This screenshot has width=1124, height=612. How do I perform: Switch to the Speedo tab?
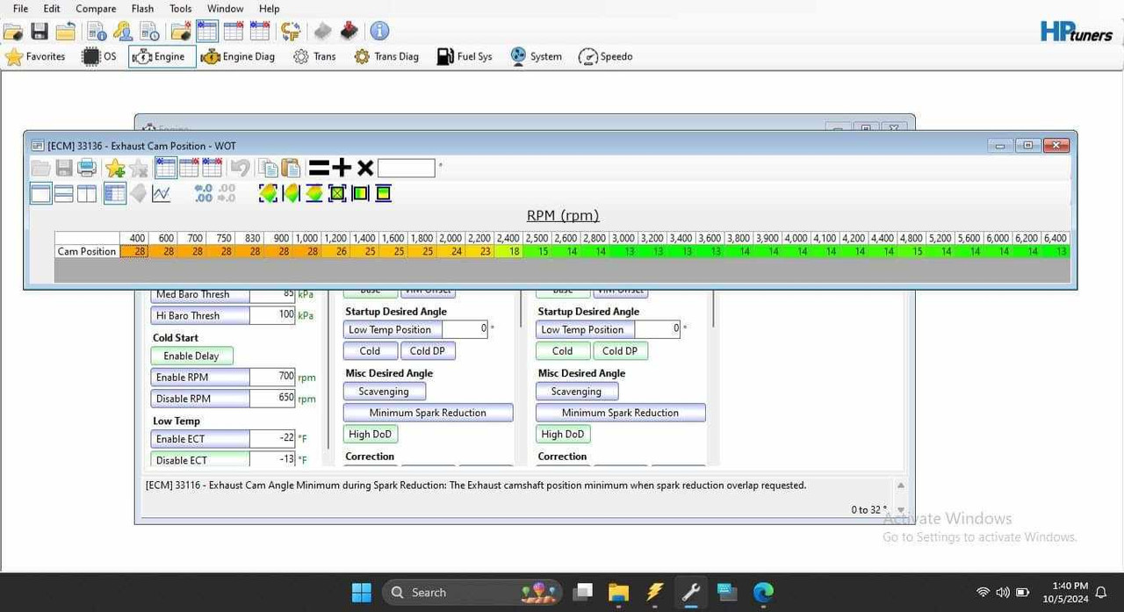pyautogui.click(x=606, y=56)
